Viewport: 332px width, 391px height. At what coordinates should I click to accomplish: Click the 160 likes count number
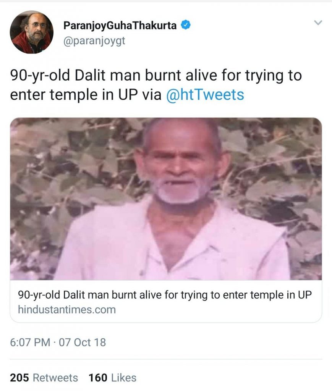point(97,378)
